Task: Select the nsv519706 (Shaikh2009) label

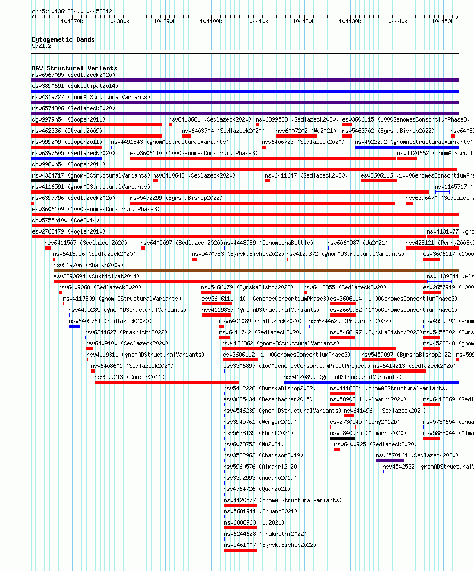Action: coord(88,265)
